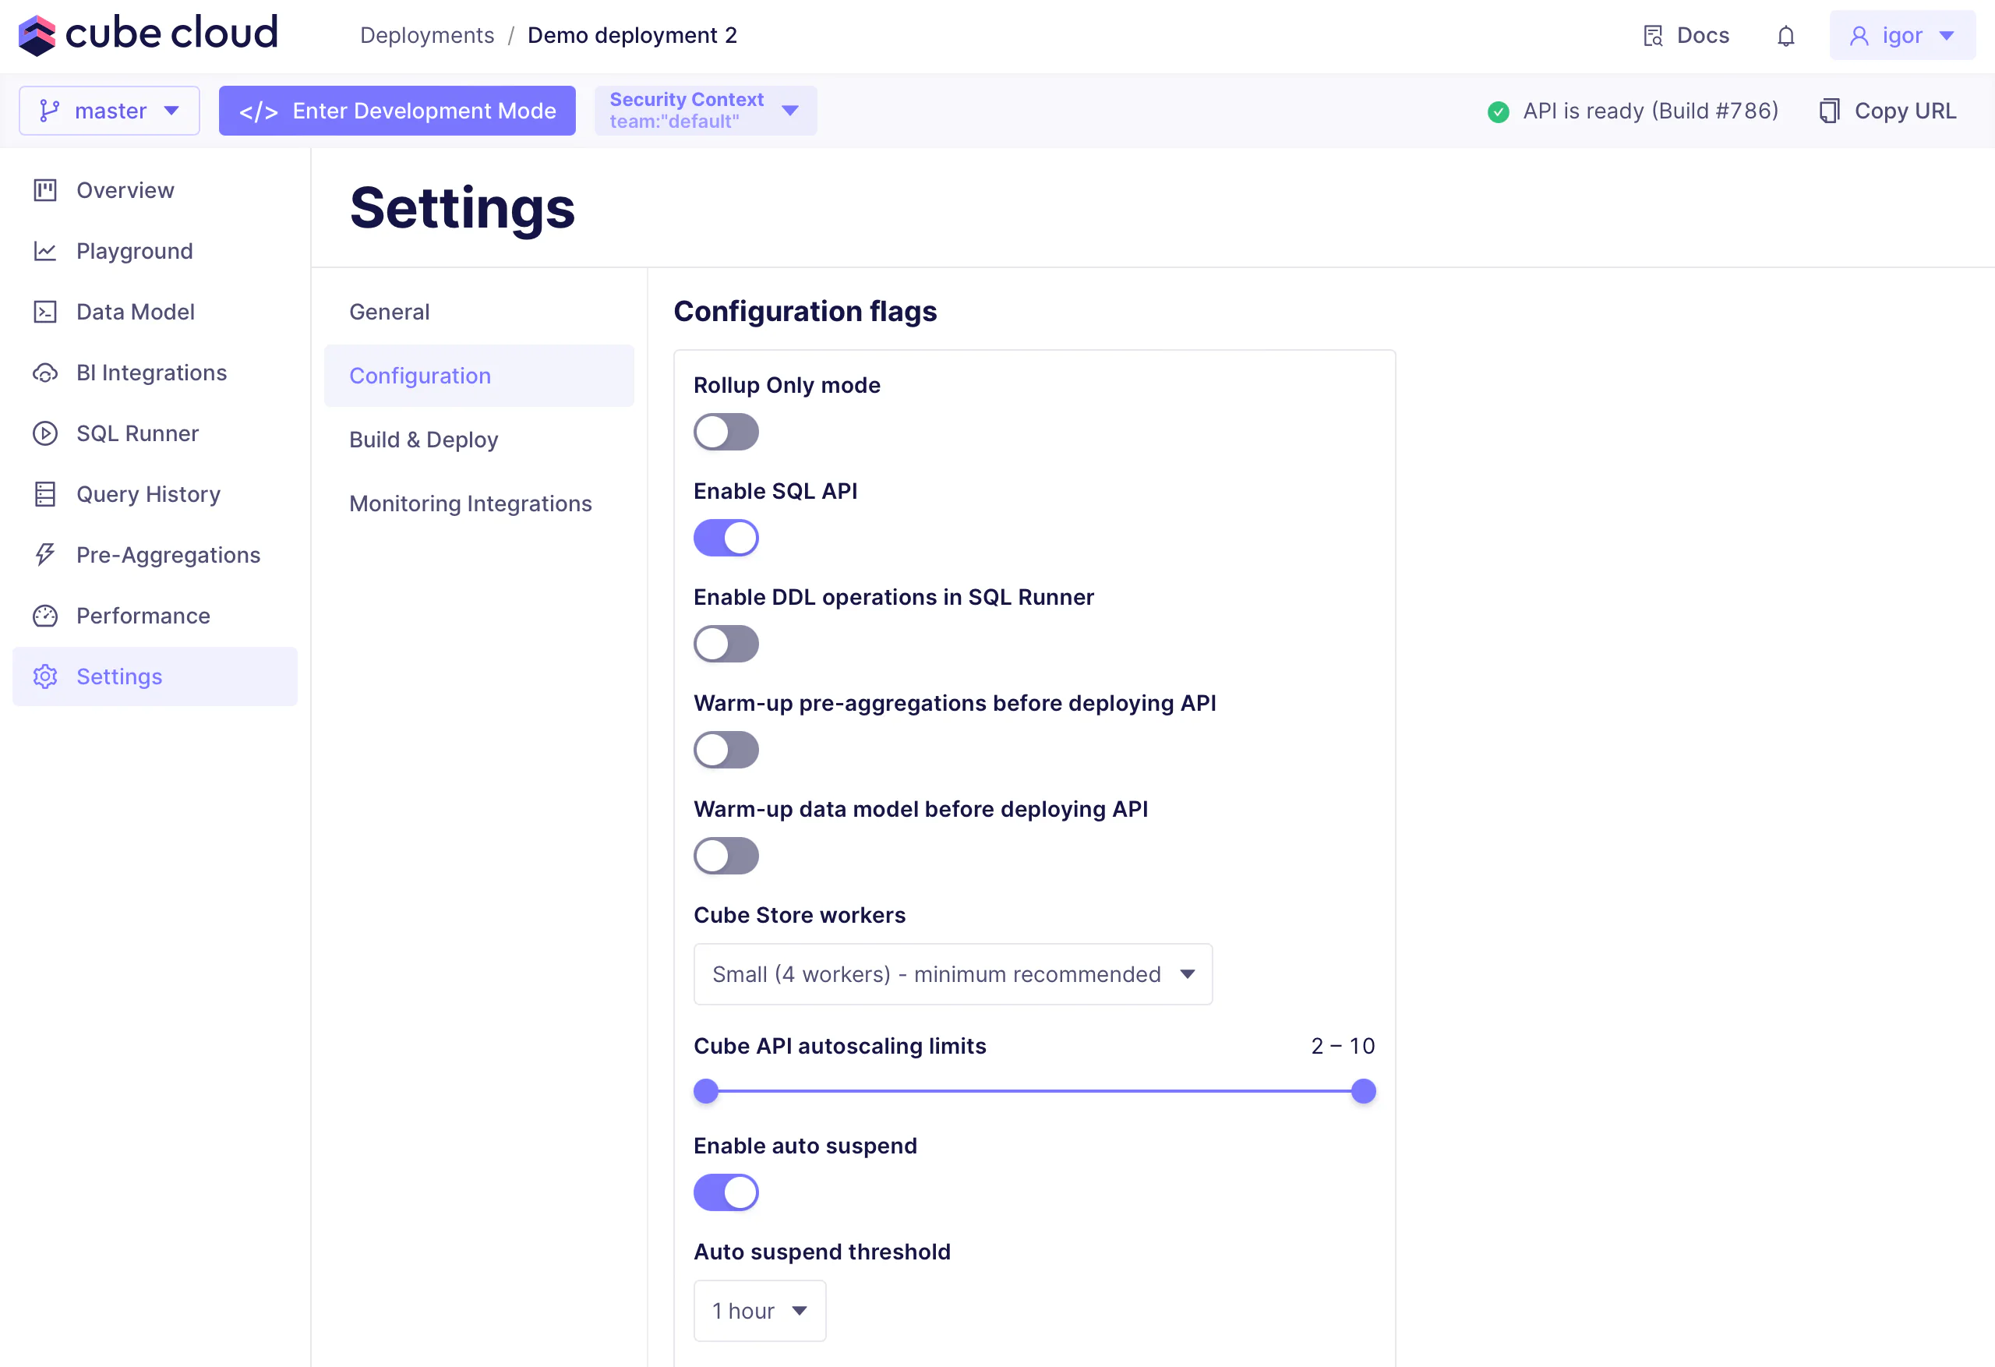
Task: Turn off Enable auto suspend switch
Action: [x=726, y=1192]
